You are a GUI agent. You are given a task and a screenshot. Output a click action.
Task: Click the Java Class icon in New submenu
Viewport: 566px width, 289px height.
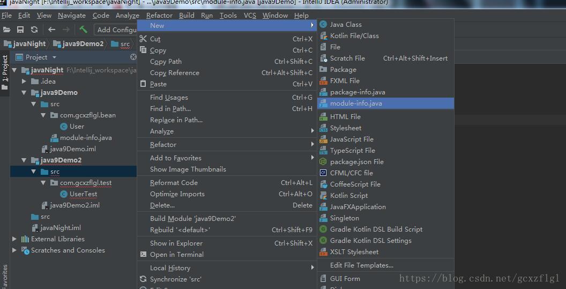coord(323,24)
